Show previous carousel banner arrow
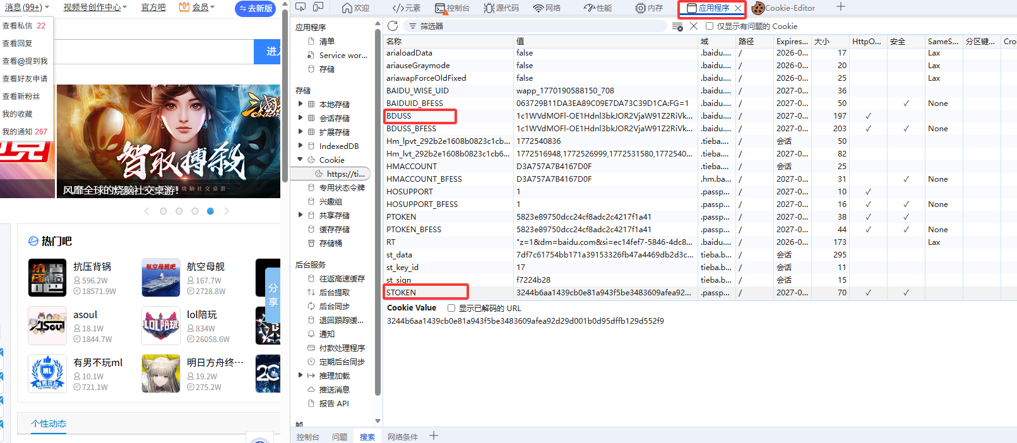 click(x=146, y=211)
